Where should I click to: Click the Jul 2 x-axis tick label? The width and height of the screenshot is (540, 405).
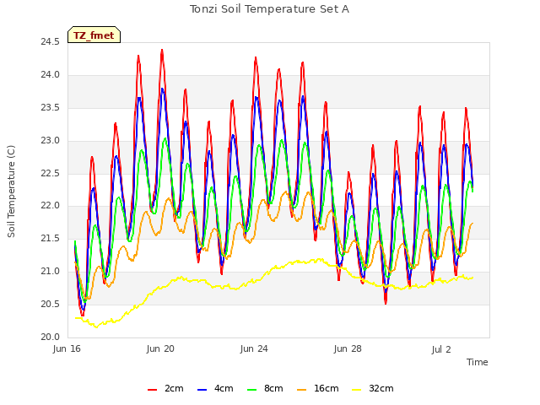click(x=441, y=349)
